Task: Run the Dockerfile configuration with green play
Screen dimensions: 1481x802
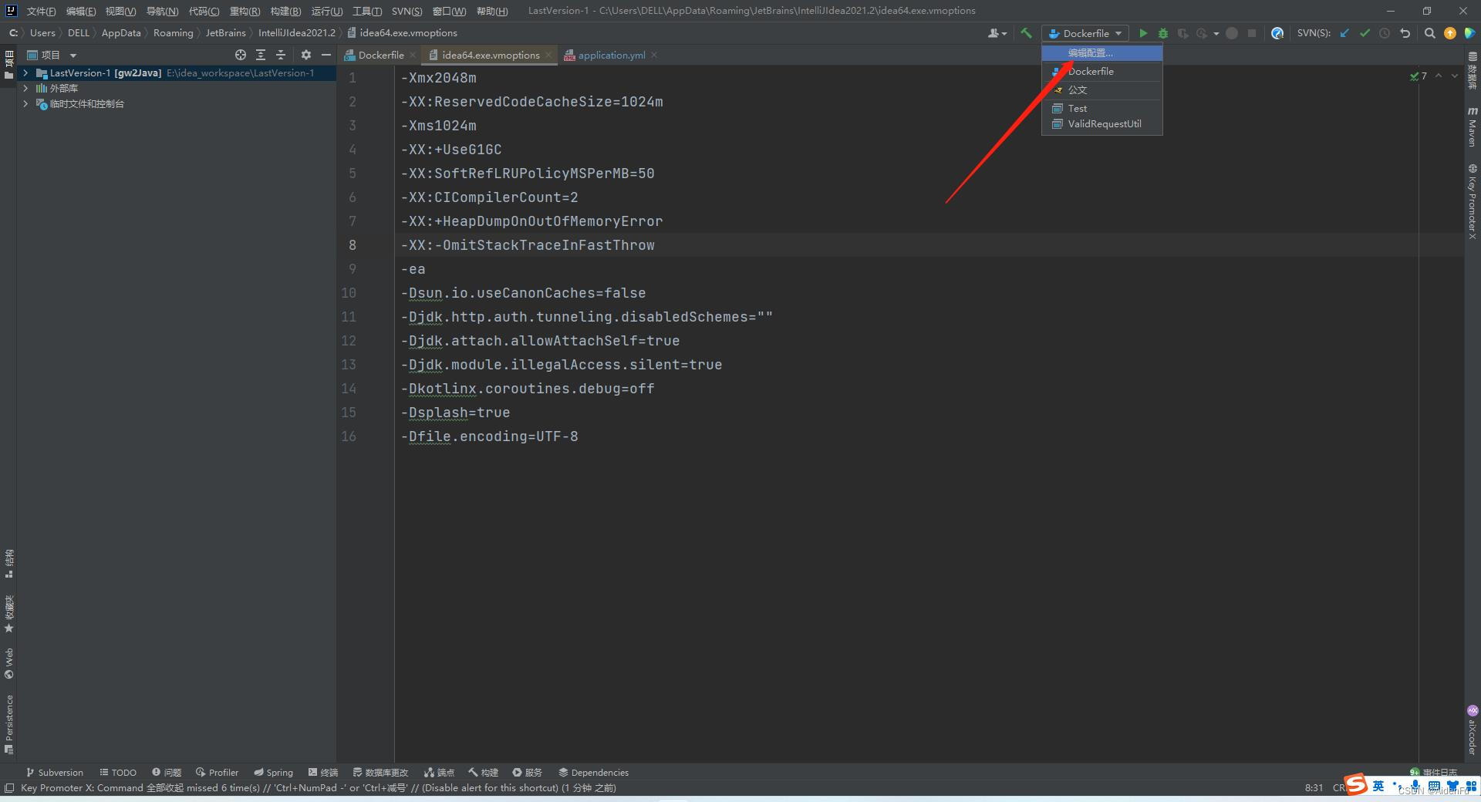Action: click(1143, 33)
